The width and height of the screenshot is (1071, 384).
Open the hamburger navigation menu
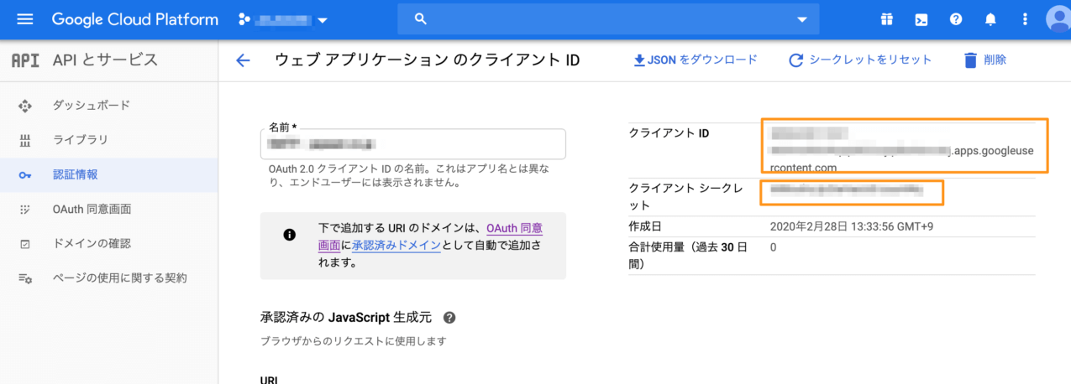24,19
